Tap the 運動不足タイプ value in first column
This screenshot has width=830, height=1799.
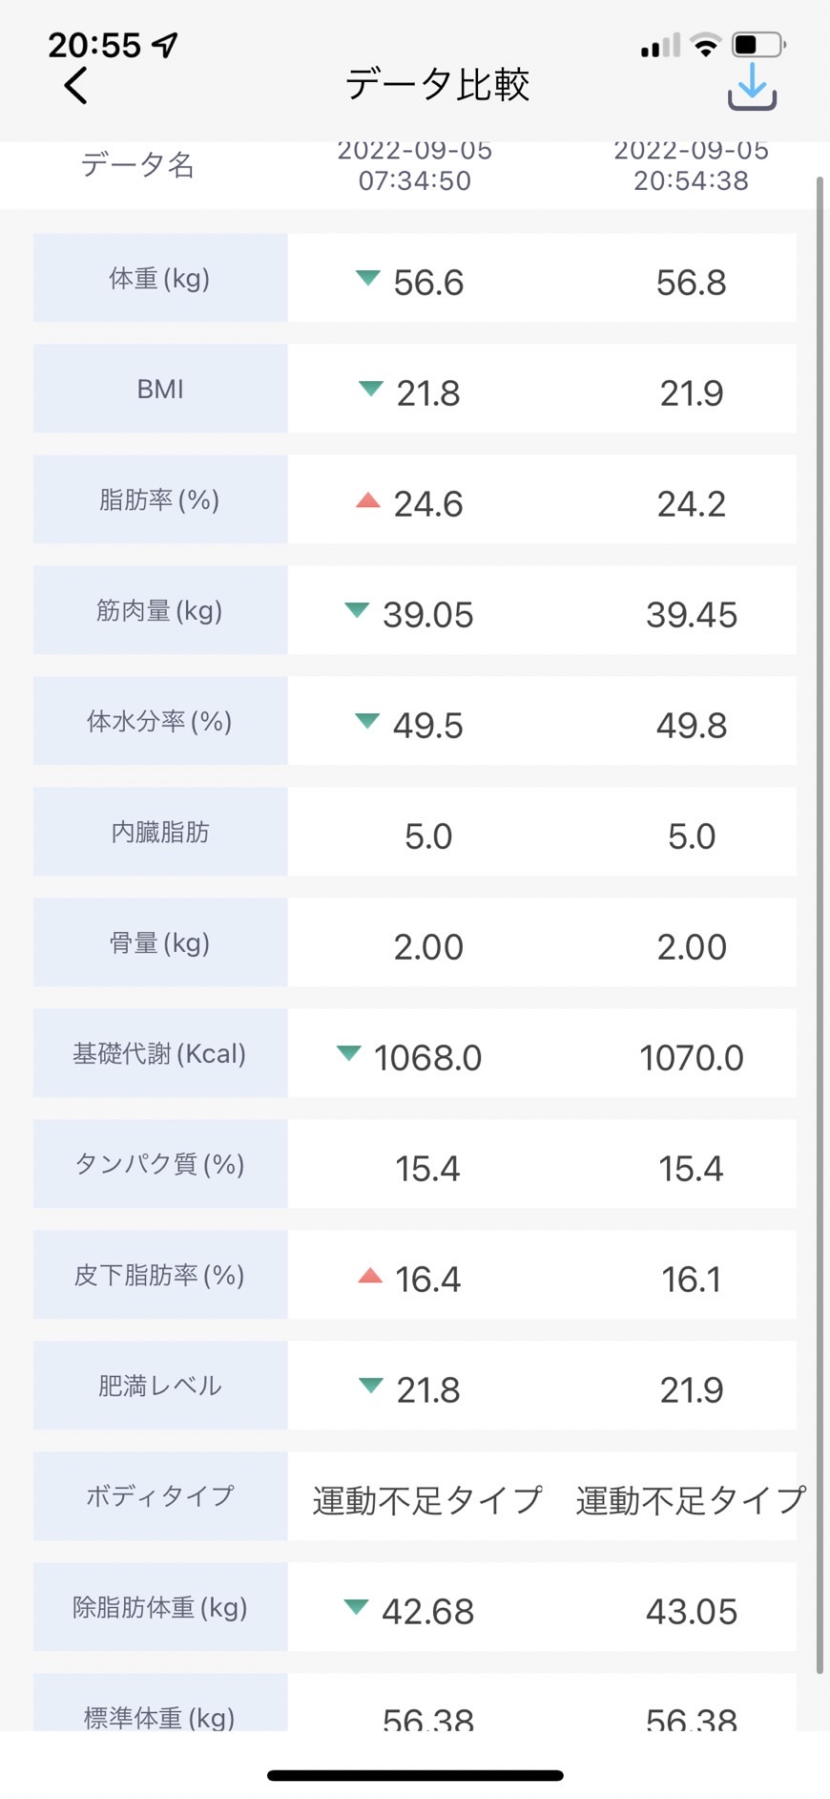coord(427,1500)
